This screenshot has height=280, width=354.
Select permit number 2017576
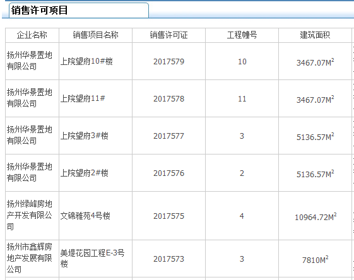point(168,173)
